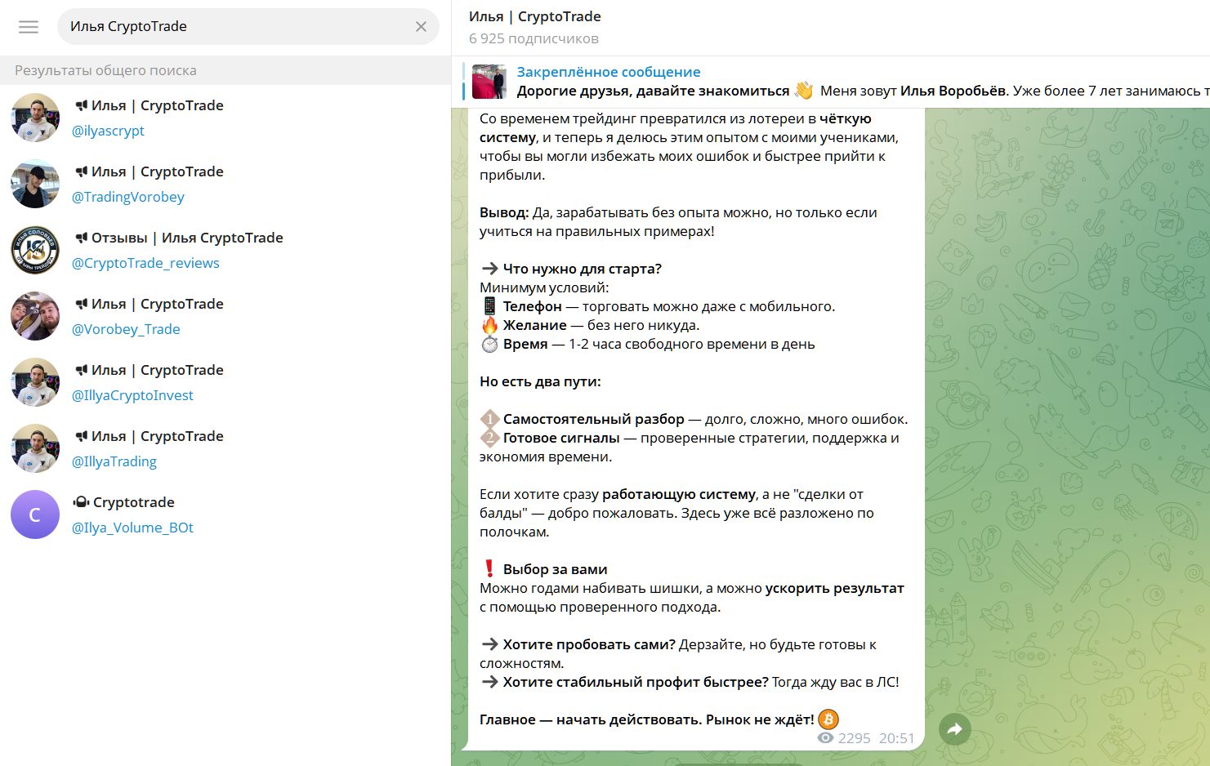The image size is (1210, 766).
Task: Click the phone emoji before Телефон
Action: coord(489,306)
